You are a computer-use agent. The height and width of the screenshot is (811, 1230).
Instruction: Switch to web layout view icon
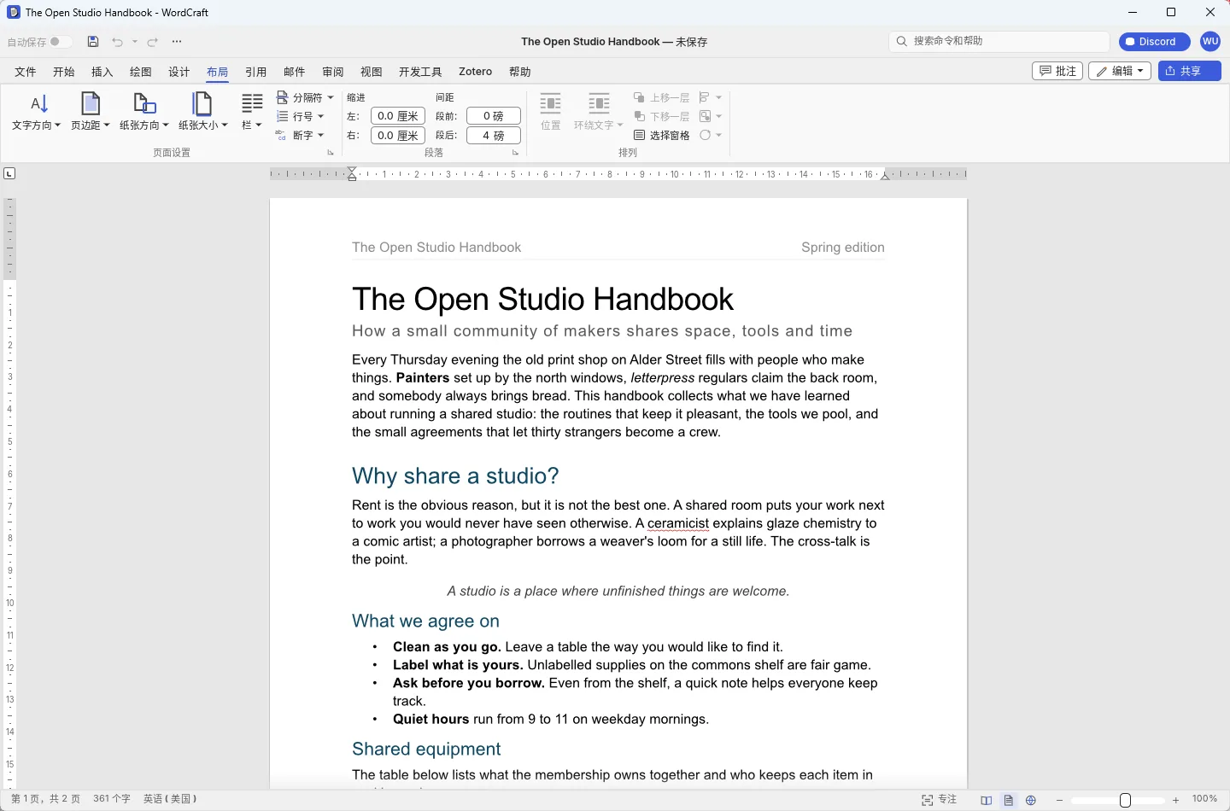(x=1031, y=800)
